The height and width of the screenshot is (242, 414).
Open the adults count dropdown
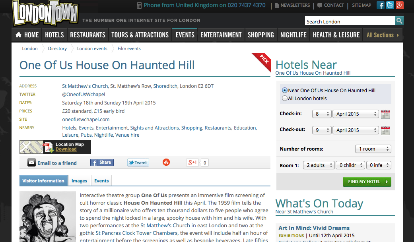pyautogui.click(x=319, y=165)
